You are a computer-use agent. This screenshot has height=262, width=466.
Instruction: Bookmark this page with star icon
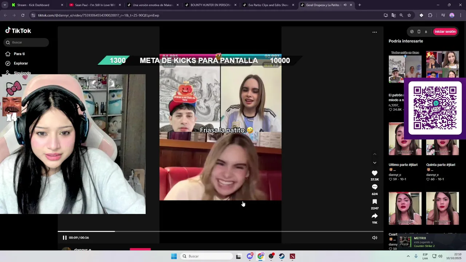coord(409,15)
